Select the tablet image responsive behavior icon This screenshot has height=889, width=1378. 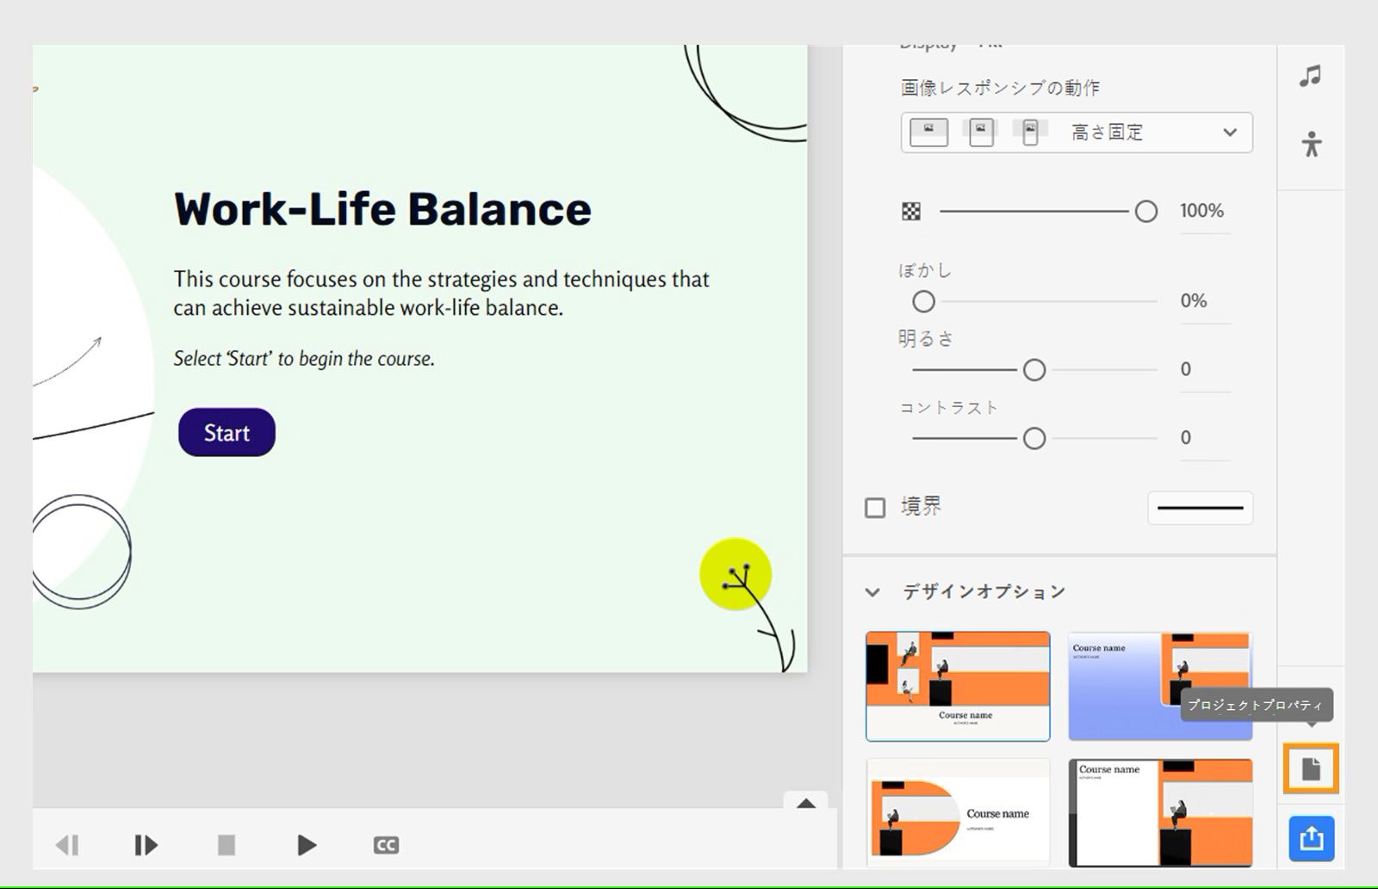point(981,132)
